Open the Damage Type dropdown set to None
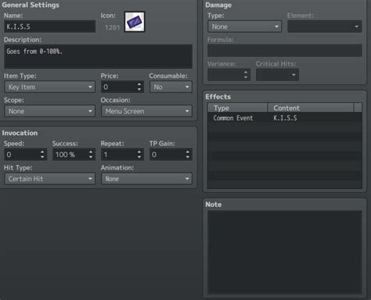The width and height of the screenshot is (371, 300). click(x=245, y=27)
